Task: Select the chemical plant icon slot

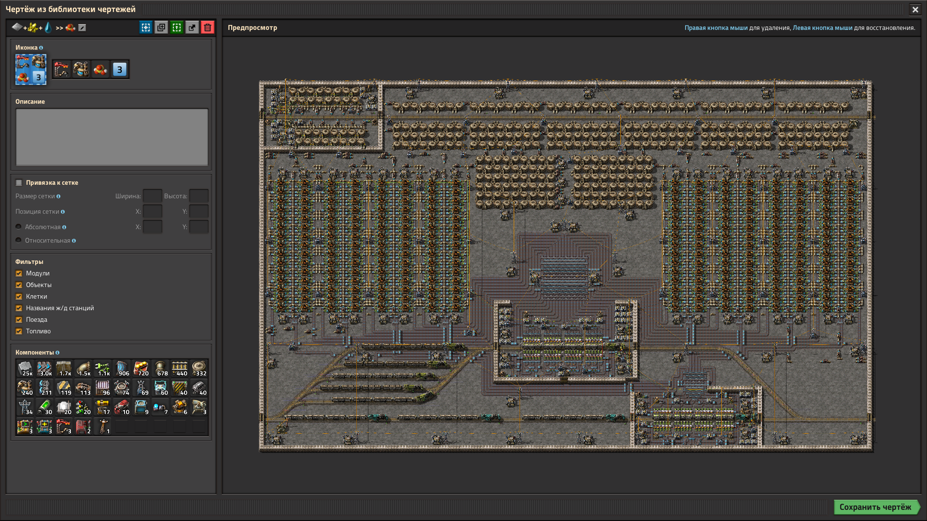Action: coord(81,69)
